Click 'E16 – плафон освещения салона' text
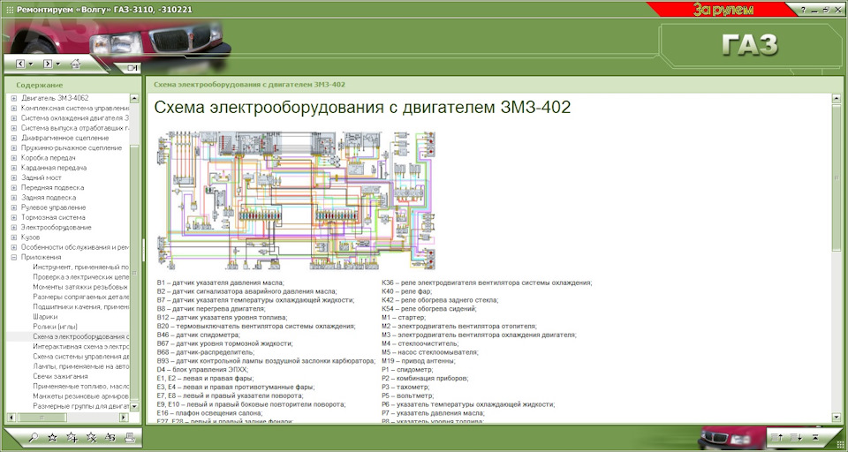Screen dimensions: 848x452 (210, 413)
